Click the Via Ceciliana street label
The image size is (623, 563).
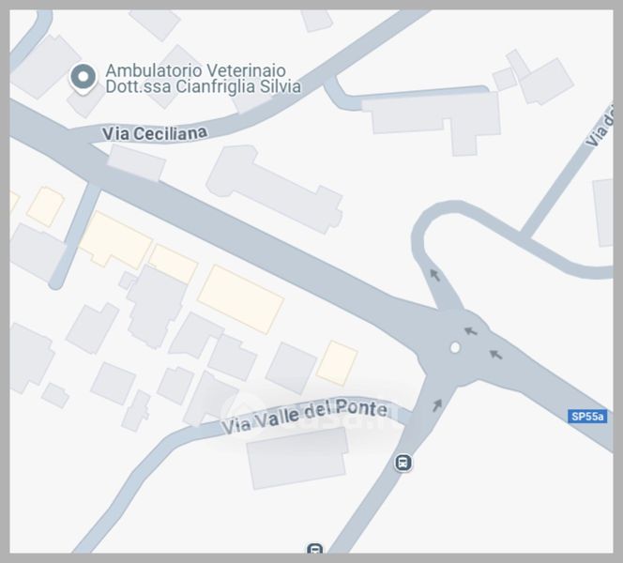pos(155,133)
